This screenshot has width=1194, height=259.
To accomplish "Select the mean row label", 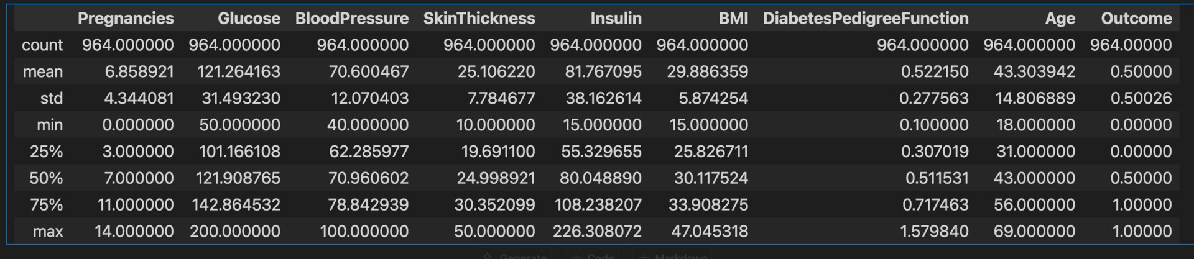I will point(43,72).
